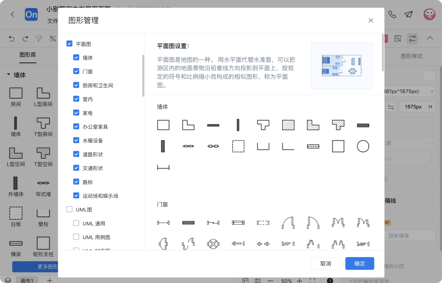Click the Redo arrow icon

(25, 38)
